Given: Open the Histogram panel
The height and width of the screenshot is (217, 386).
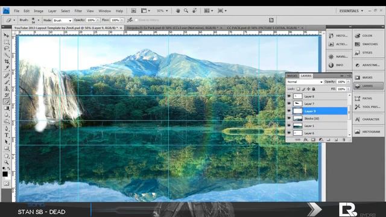Looking at the screenshot, I should [368, 131].
